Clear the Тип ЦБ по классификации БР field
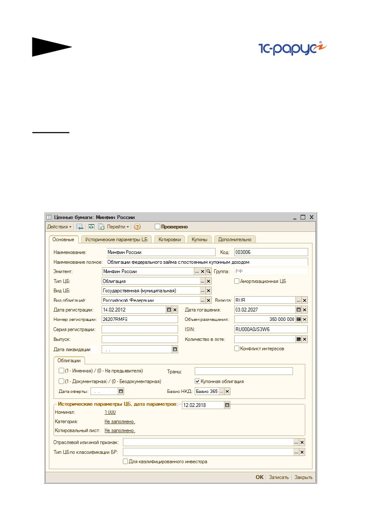The width and height of the screenshot is (372, 528). click(302, 452)
